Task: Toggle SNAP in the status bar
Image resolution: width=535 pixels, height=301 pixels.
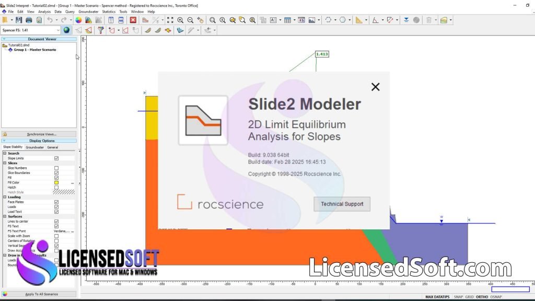Action: coord(458,297)
